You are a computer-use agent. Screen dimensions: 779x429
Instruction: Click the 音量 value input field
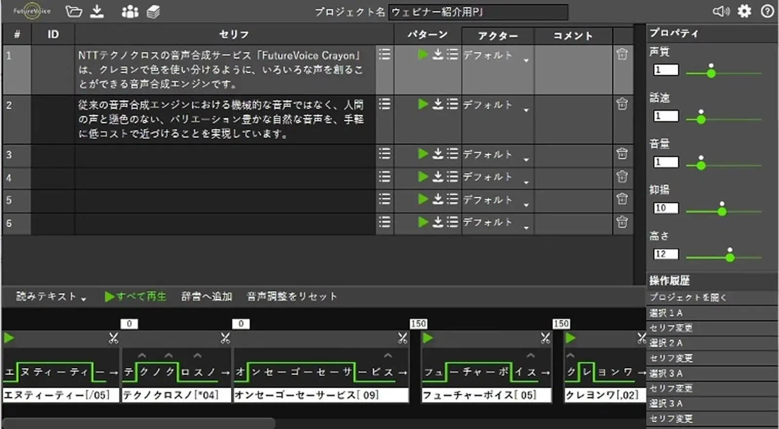coord(666,162)
